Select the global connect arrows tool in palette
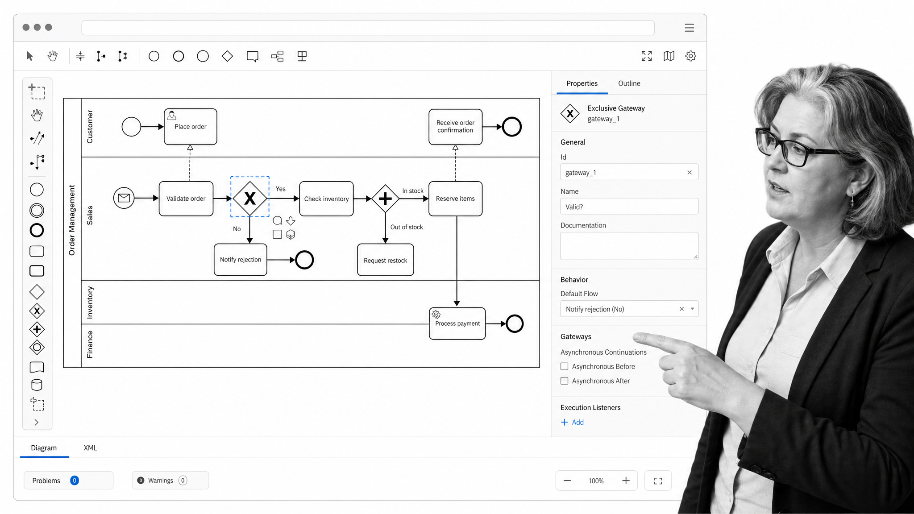Image resolution: width=914 pixels, height=514 pixels. 37,138
